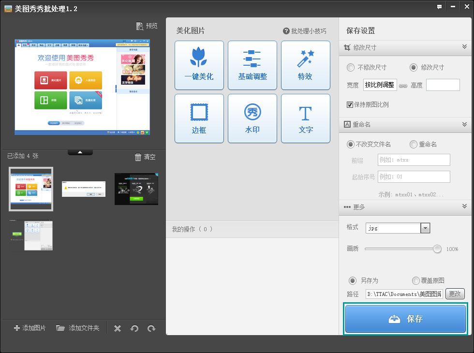This screenshot has width=474, height=353.
Task: Open the 一键美化 one-click beautify tool
Action: point(199,65)
